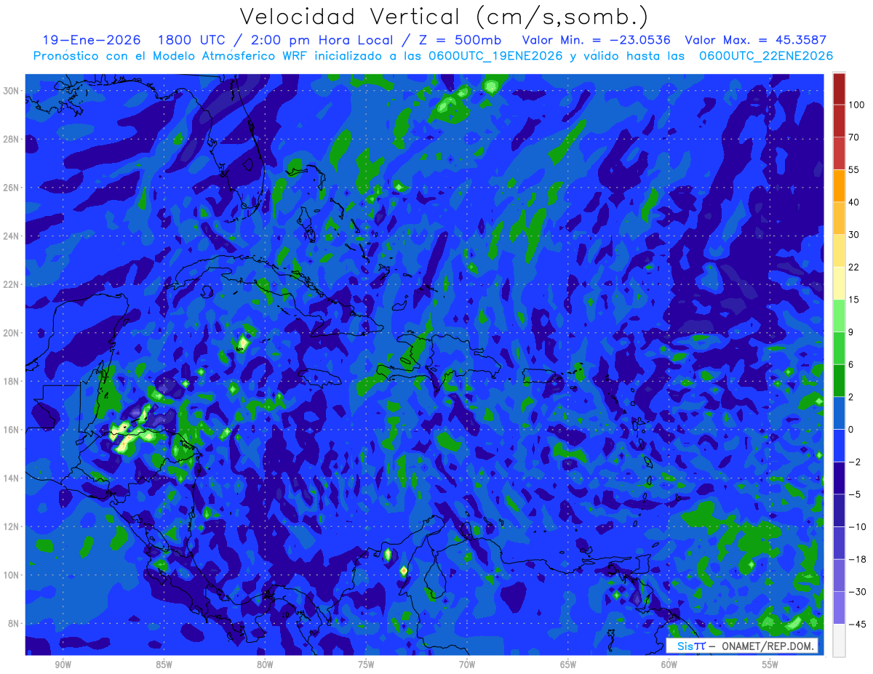Click the colorbar value '-45'
This screenshot has width=873, height=674.
click(x=856, y=624)
